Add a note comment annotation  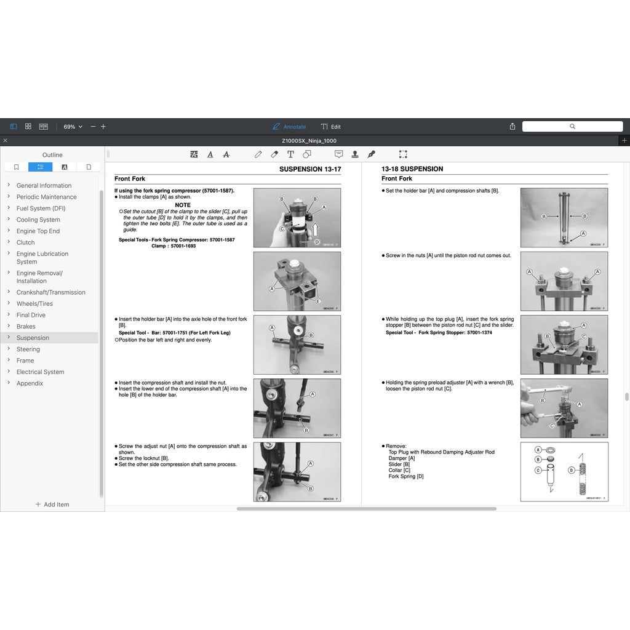click(338, 154)
